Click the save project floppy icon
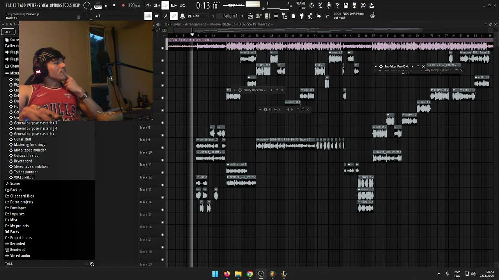 [x=346, y=5]
